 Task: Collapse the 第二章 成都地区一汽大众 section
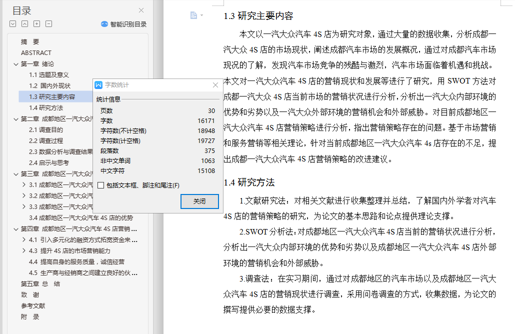click(x=16, y=119)
